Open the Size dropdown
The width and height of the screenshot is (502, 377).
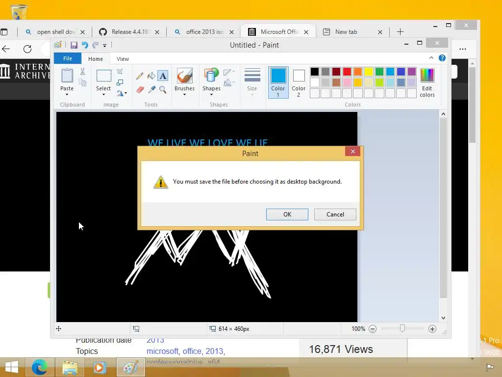pos(252,82)
